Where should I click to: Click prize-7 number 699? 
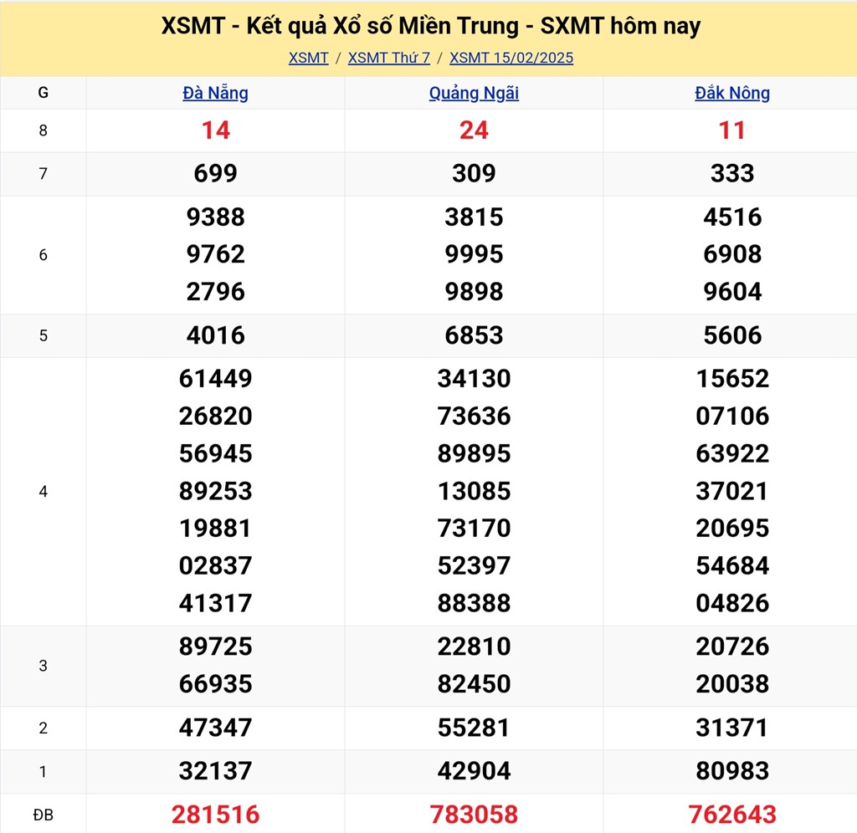click(x=215, y=174)
